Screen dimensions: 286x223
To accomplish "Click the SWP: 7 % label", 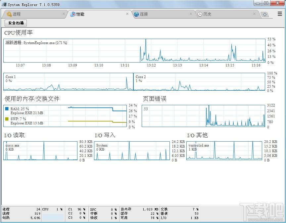I will point(18,119).
